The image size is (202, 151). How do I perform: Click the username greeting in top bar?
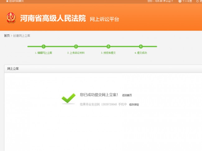(160, 1)
